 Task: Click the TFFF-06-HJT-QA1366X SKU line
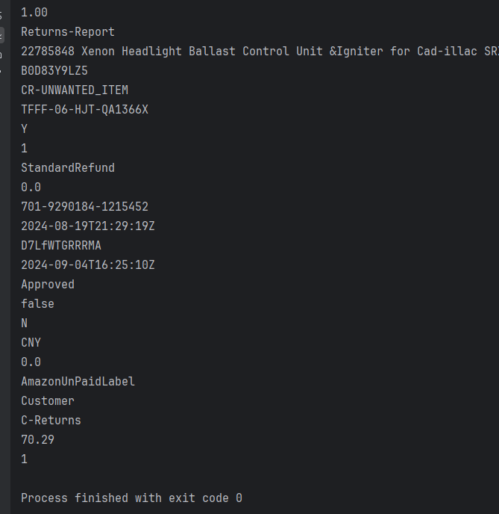84,110
